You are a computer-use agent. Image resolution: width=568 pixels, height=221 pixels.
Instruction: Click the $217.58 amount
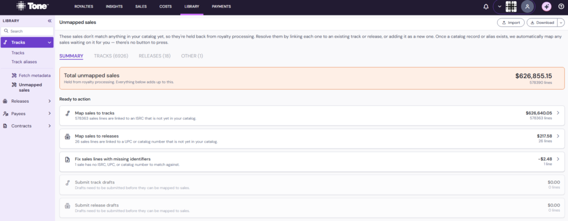click(x=545, y=136)
